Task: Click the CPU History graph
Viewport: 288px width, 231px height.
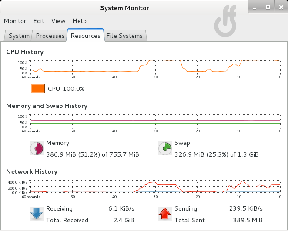Action: (x=155, y=67)
